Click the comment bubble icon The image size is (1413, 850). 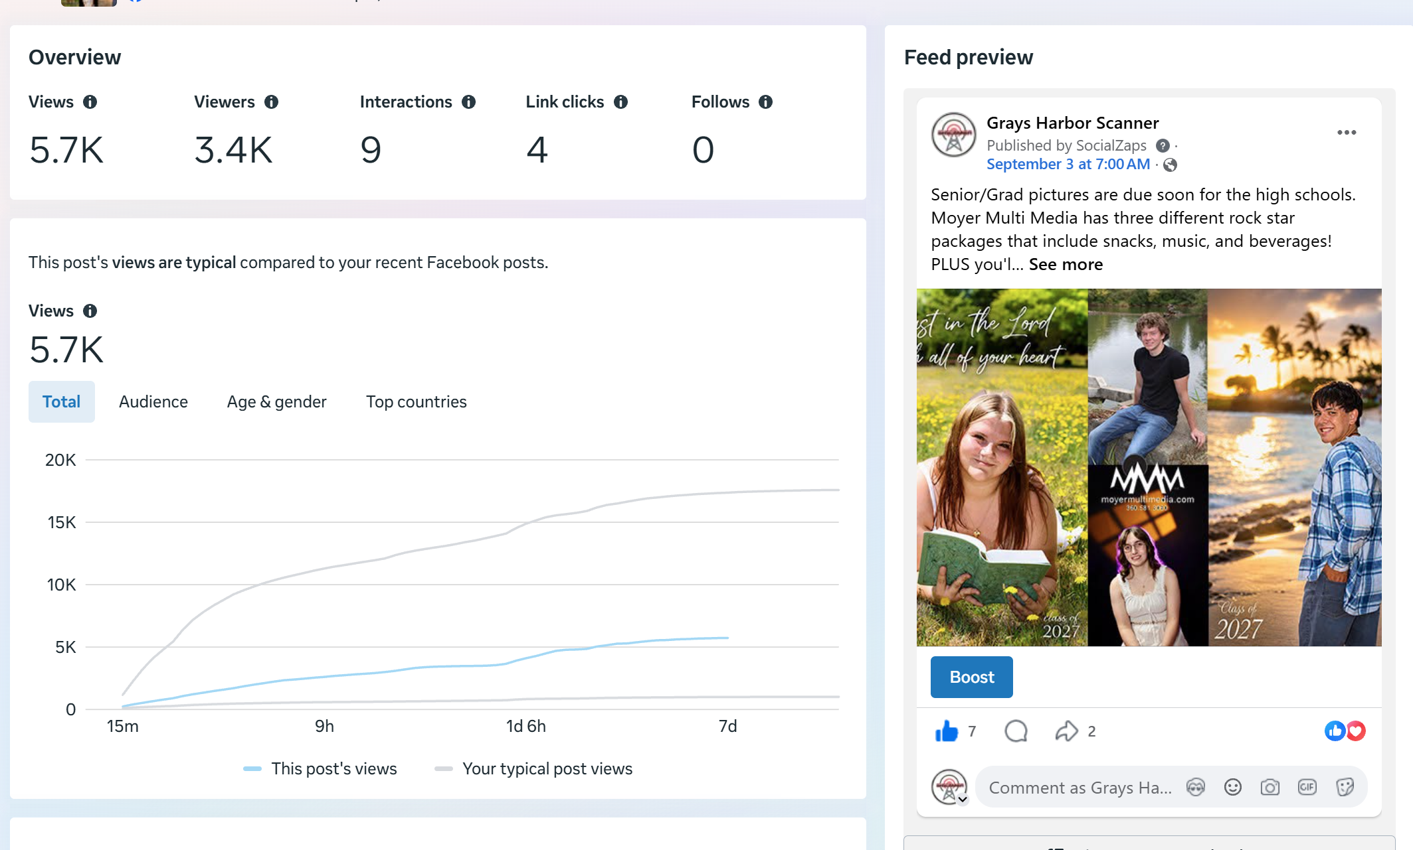pyautogui.click(x=1016, y=731)
